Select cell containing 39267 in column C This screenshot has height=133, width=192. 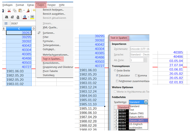[19, 33]
